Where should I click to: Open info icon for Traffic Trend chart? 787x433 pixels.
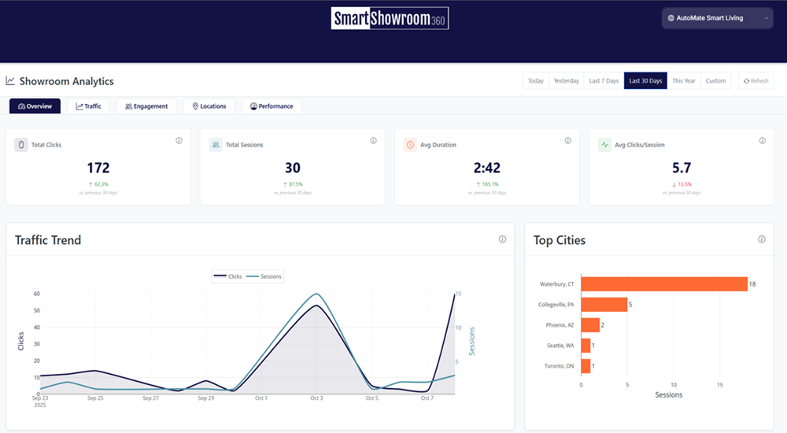(x=502, y=239)
